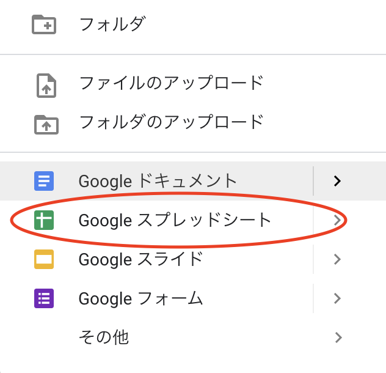
Task: Click the blue Google Docs icon
Action: [44, 181]
